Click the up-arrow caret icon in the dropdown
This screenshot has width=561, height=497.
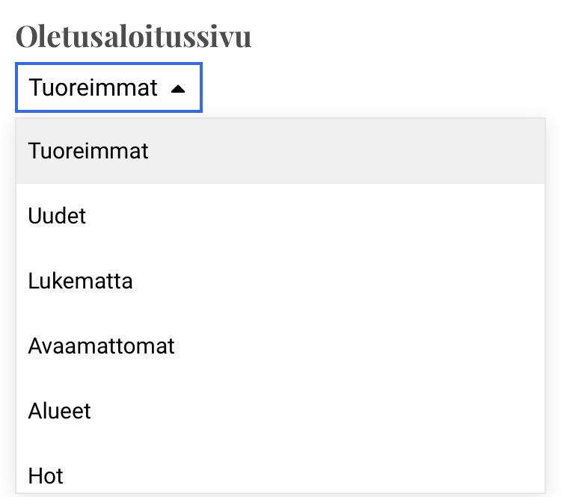[177, 89]
